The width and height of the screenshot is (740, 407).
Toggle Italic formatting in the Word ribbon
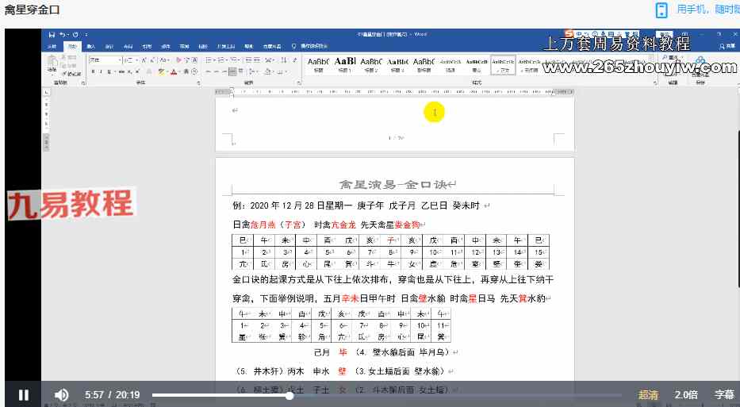(x=101, y=71)
